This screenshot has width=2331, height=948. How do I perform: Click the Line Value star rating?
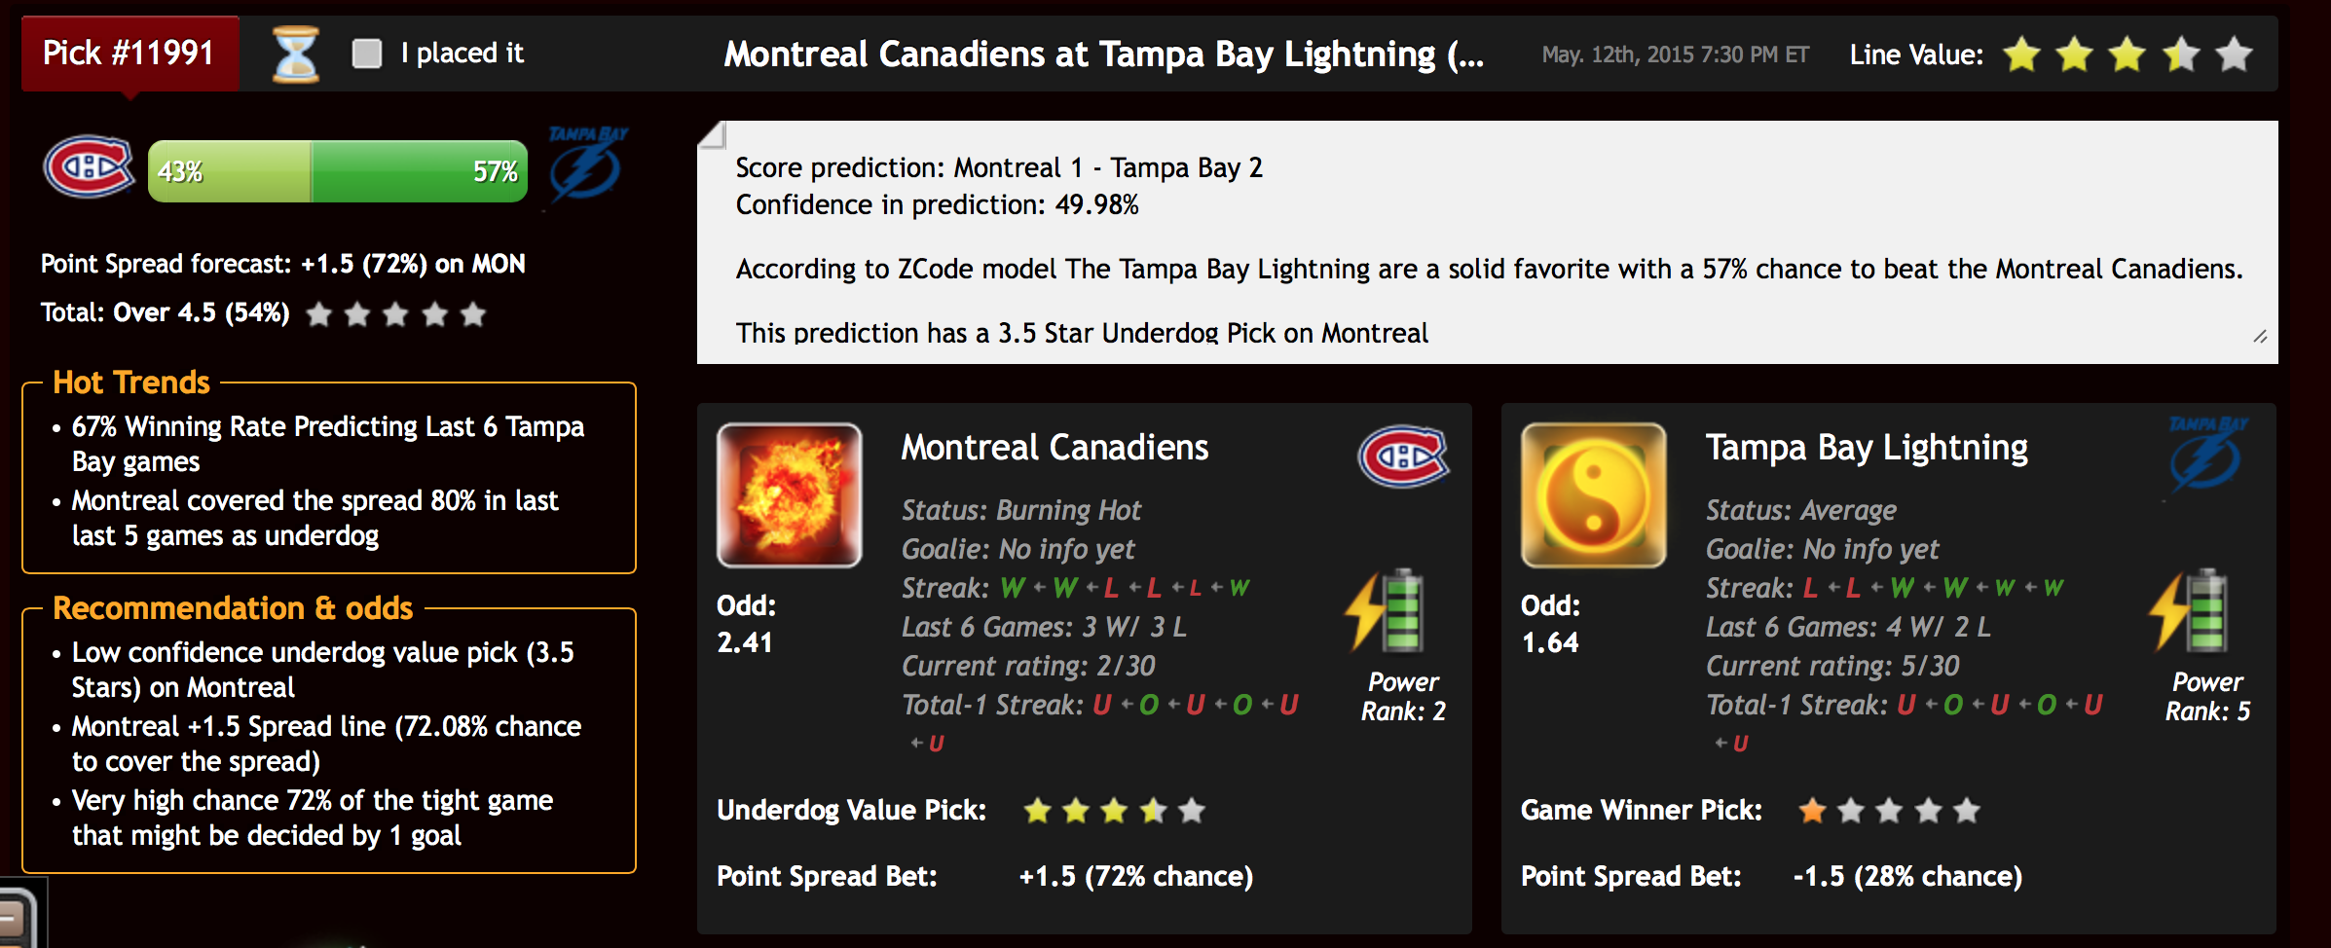point(2128,55)
